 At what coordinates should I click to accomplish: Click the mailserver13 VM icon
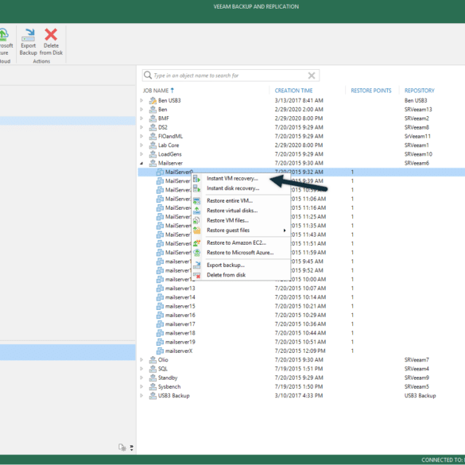pyautogui.click(x=160, y=289)
